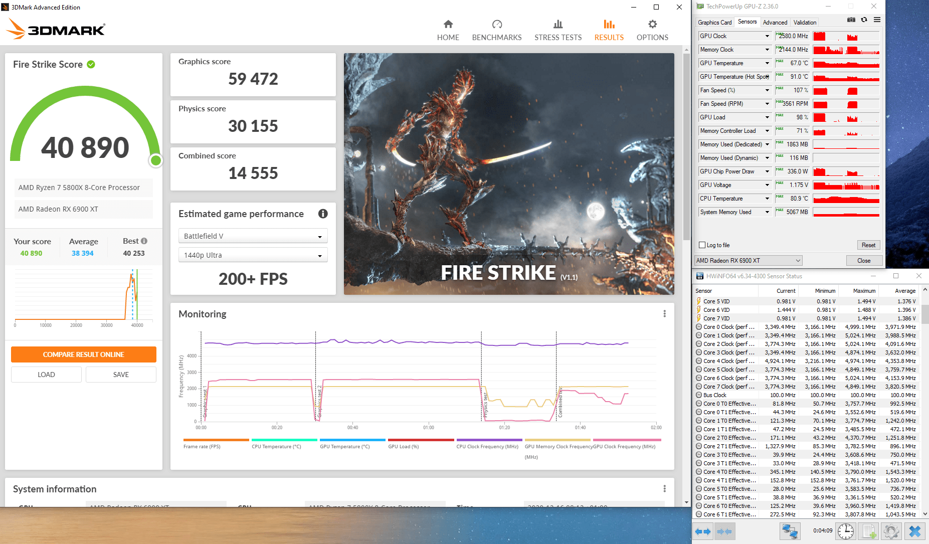Open the Validation tab in GPU-Z
This screenshot has height=544, width=929.
(x=805, y=23)
